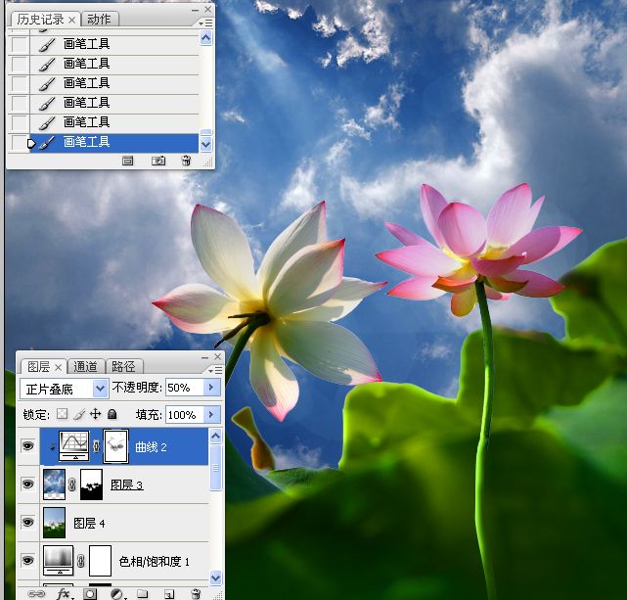The height and width of the screenshot is (600, 627).
Task: Click Layers panel scroll up arrow
Action: point(215,436)
